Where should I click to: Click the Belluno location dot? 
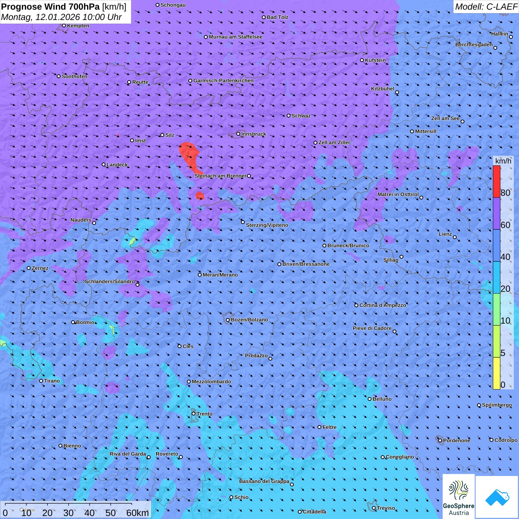(370, 399)
